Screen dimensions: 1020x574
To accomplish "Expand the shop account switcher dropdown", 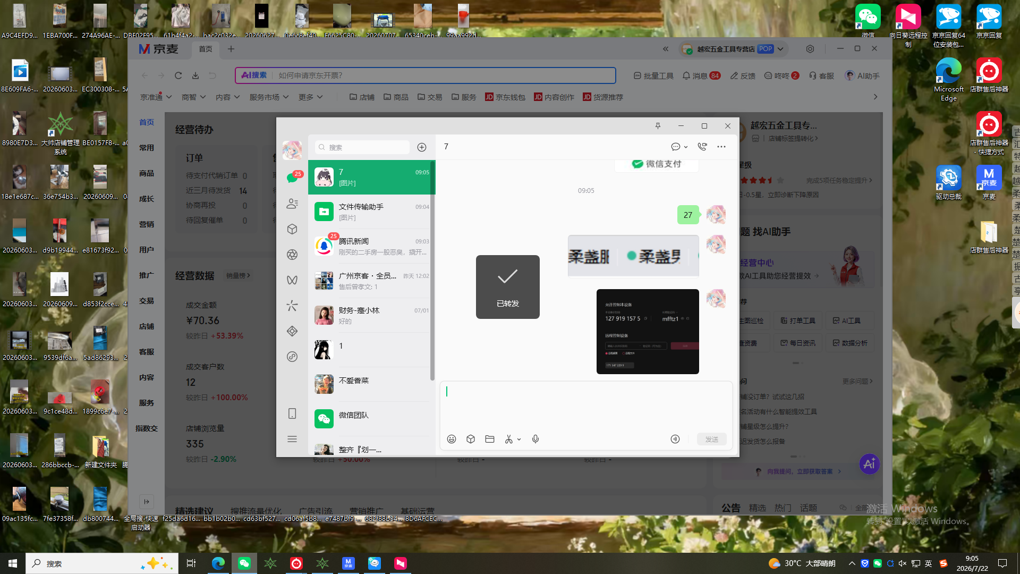I will pos(780,49).
